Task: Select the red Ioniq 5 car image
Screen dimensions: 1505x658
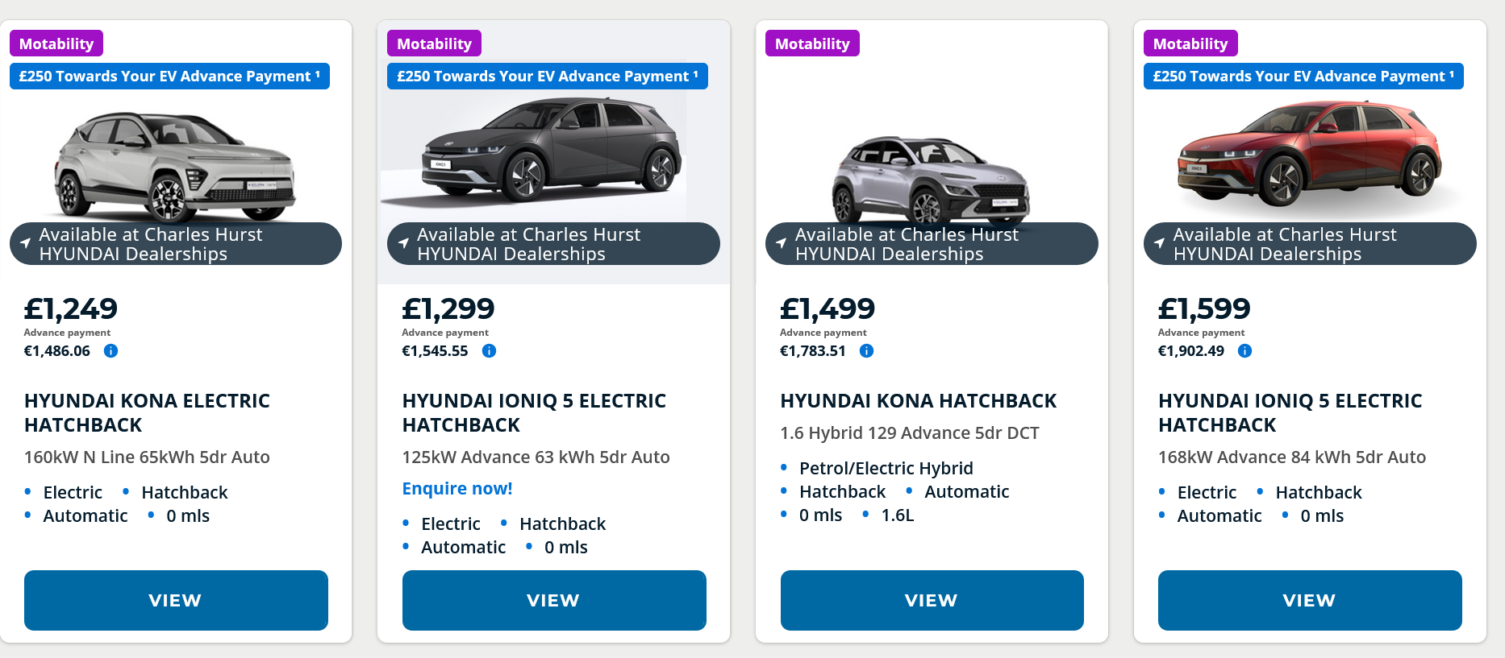Action: pyautogui.click(x=1309, y=153)
